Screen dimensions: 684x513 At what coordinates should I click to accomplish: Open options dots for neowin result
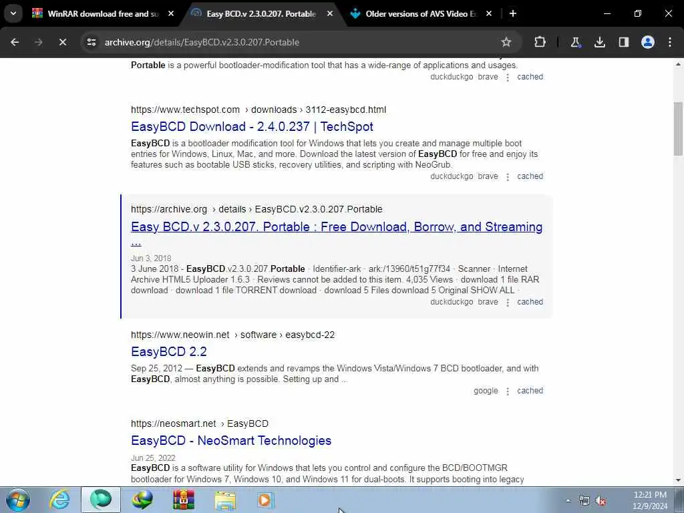tap(508, 391)
